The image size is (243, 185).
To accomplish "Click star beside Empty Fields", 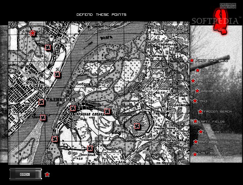I will click(196, 121).
